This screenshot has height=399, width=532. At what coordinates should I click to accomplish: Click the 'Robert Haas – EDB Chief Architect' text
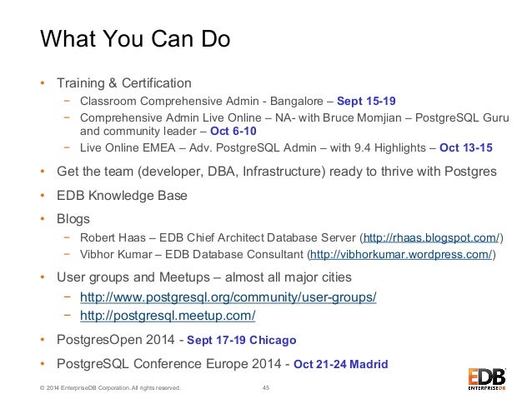click(x=218, y=237)
